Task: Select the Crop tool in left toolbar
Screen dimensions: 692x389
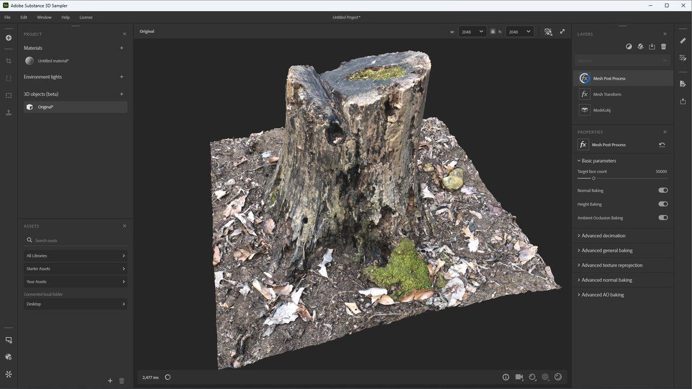Action: (9, 61)
